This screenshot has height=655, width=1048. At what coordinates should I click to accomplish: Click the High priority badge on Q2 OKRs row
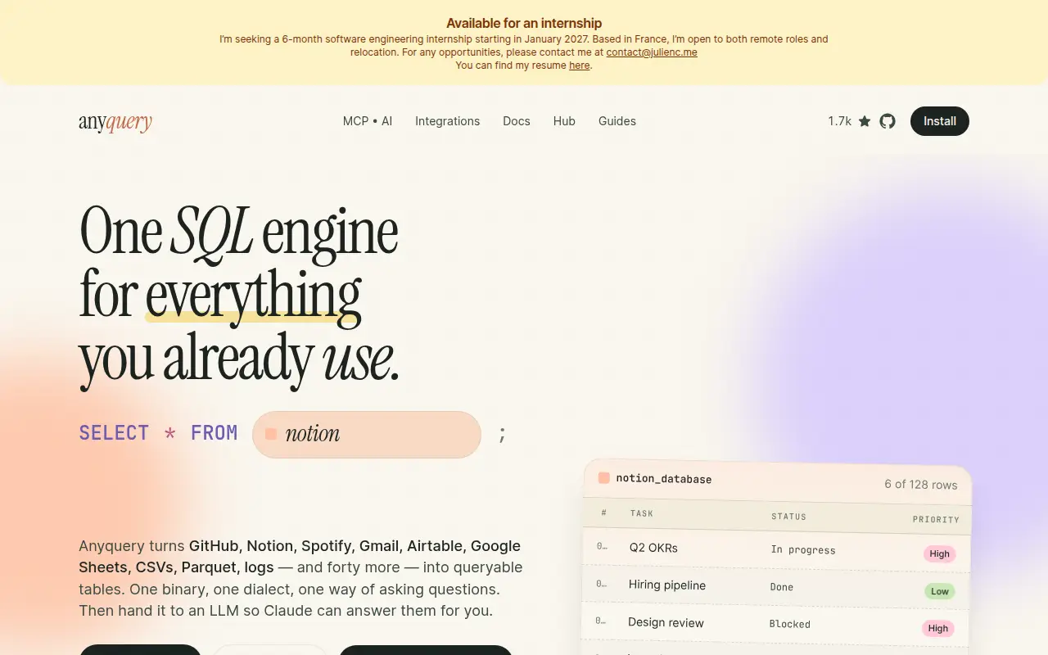coord(940,554)
